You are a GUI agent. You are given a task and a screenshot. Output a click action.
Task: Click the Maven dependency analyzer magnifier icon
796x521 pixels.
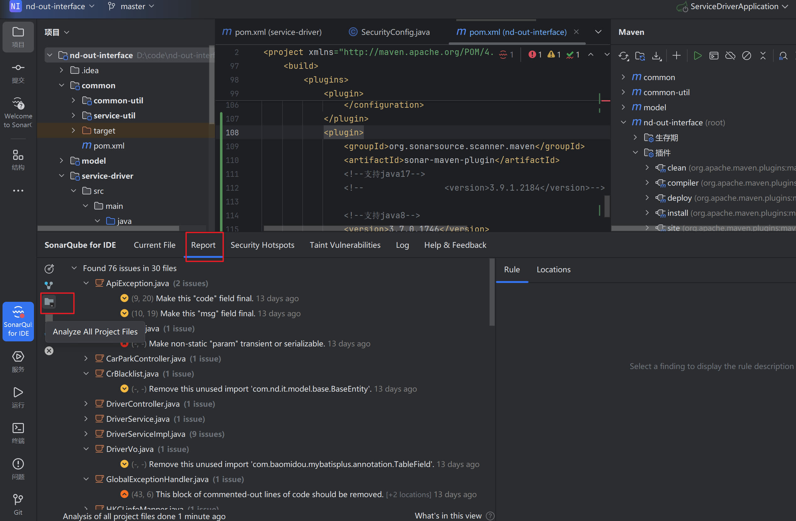click(783, 56)
